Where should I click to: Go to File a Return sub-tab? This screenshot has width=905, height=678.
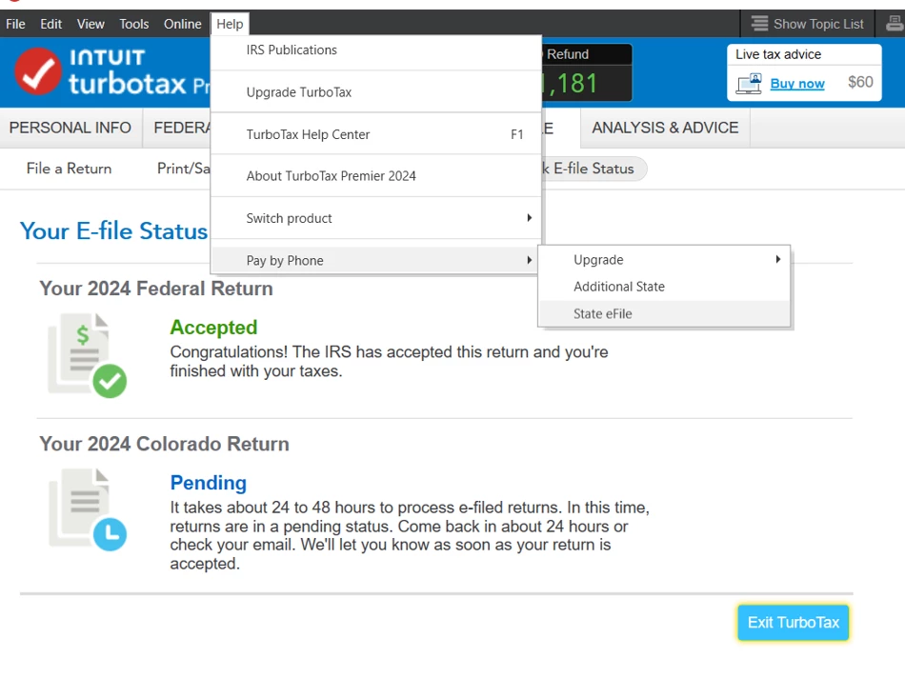click(x=70, y=169)
